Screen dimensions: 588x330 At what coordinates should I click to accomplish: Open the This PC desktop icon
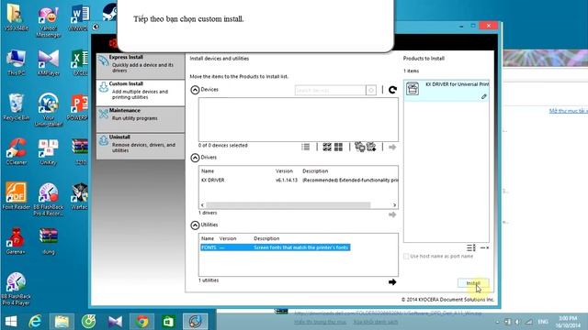16,62
